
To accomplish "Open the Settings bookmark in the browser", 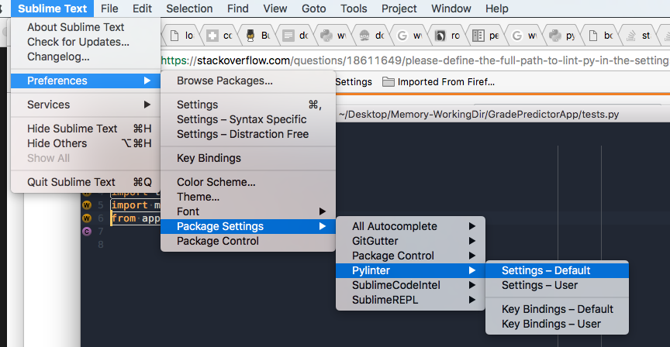I will coord(354,82).
